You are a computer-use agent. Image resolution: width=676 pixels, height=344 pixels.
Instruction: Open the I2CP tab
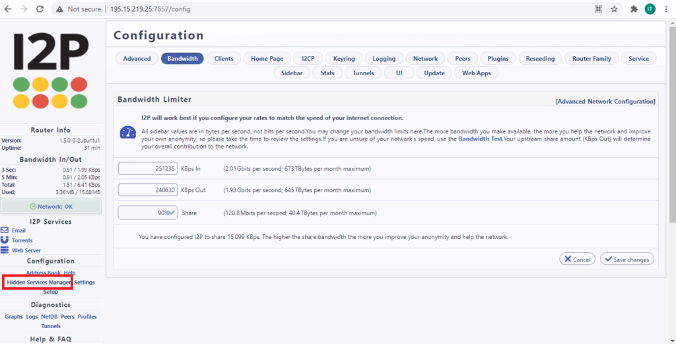308,59
